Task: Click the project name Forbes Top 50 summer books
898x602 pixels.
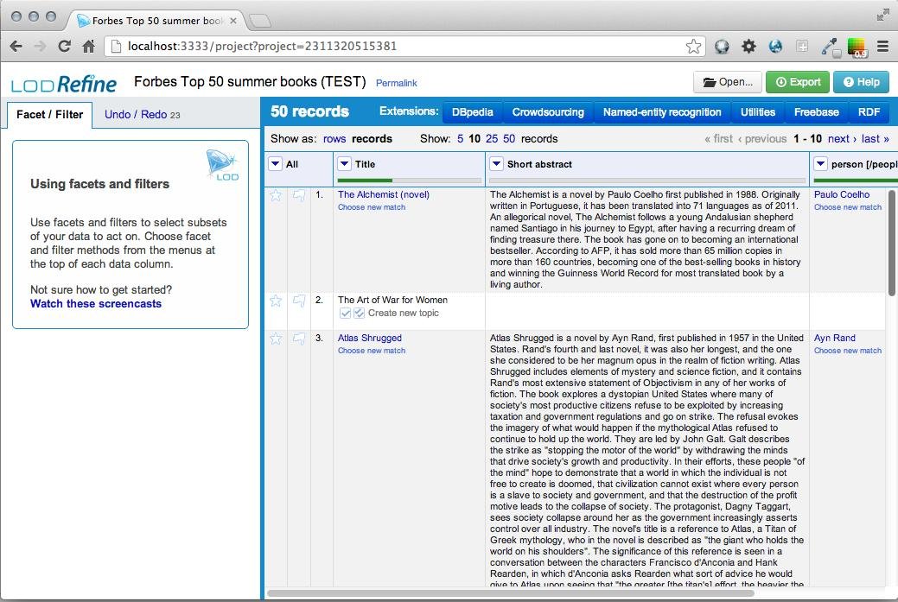Action: click(x=250, y=82)
